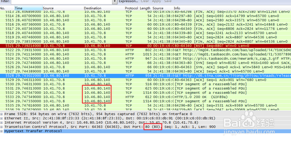The width and height of the screenshot is (291, 142).
Task: Select the Transmission Control Protocol row
Action: (145, 127)
